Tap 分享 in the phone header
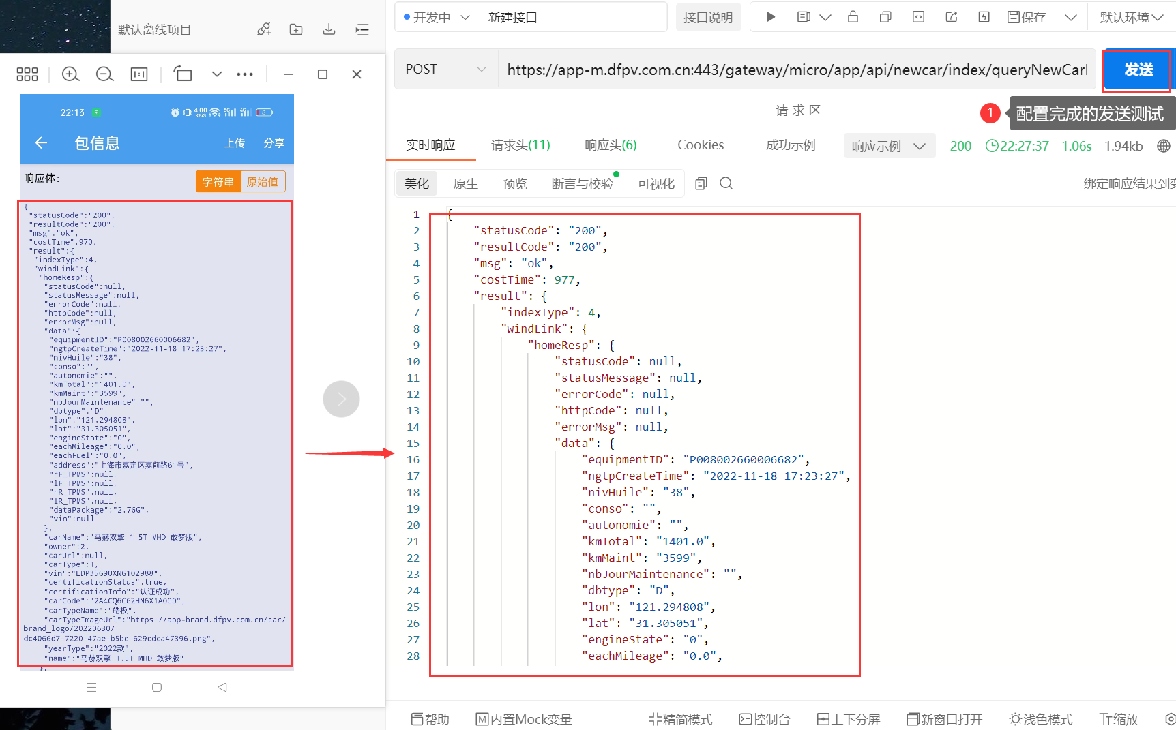 tap(274, 143)
